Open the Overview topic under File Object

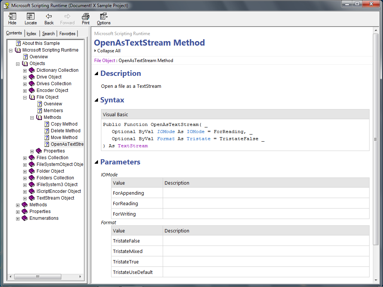pos(53,104)
